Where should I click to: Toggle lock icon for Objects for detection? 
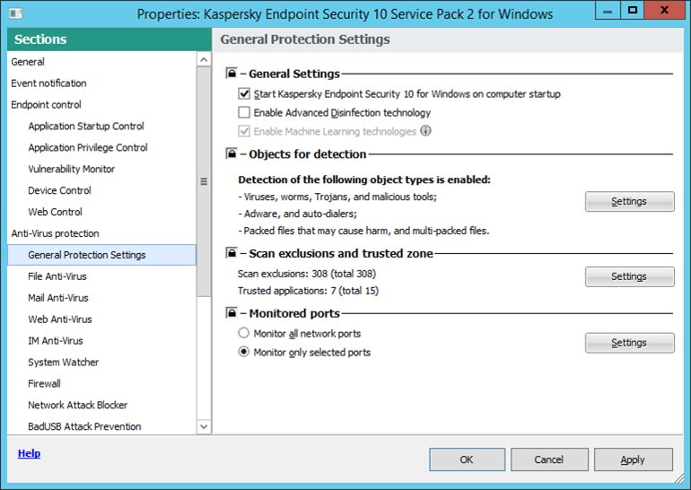point(231,154)
